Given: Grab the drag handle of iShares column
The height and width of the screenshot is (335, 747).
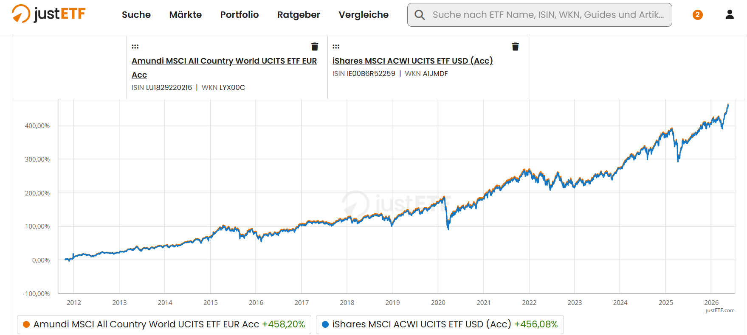Looking at the screenshot, I should (x=336, y=47).
